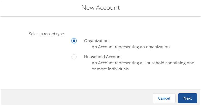Click the word 'organization' in the first description
The height and width of the screenshot is (106, 201).
[158, 47]
